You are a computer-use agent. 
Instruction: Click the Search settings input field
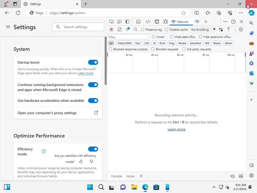[78, 27]
